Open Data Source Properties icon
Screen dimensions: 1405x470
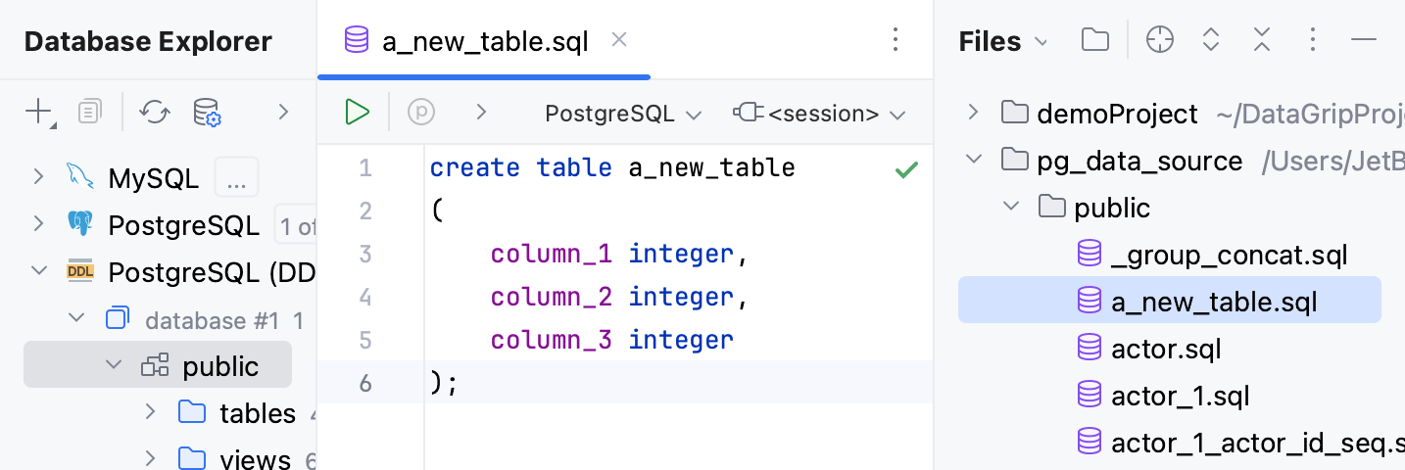tap(207, 112)
